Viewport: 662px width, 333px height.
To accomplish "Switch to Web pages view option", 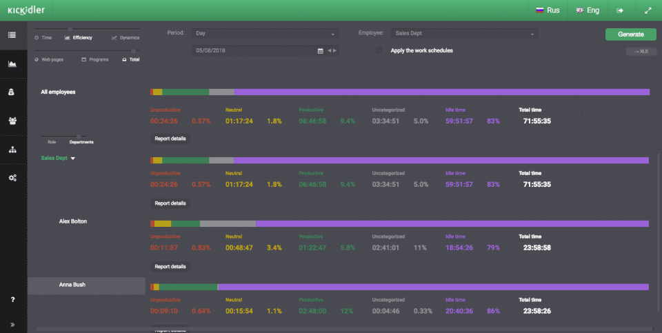I will click(x=49, y=59).
